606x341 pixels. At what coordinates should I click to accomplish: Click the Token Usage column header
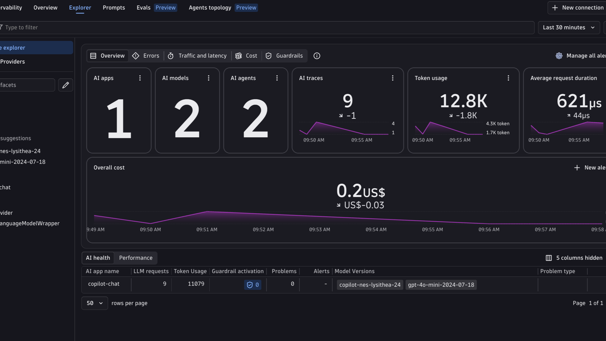[x=190, y=271]
